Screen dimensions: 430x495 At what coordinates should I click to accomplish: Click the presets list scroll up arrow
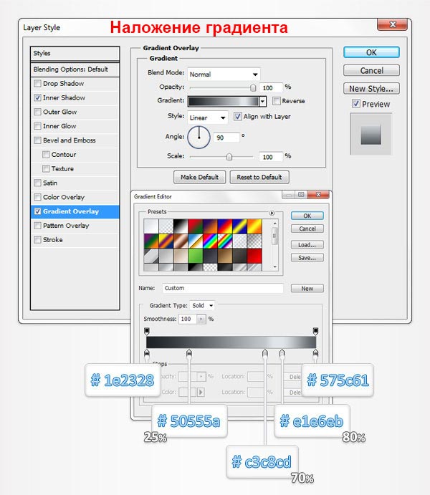click(275, 224)
